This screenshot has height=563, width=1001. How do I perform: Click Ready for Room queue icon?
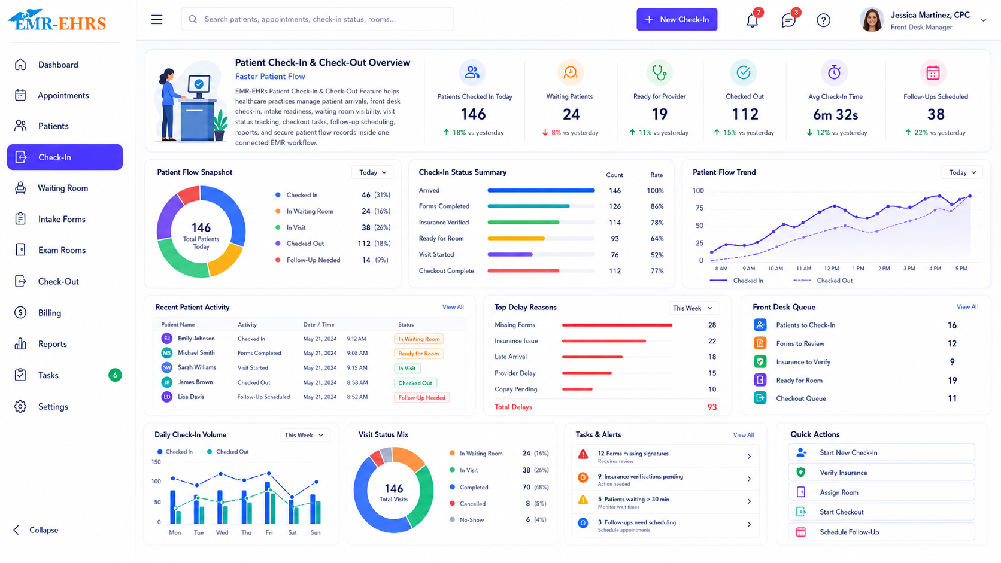[760, 380]
